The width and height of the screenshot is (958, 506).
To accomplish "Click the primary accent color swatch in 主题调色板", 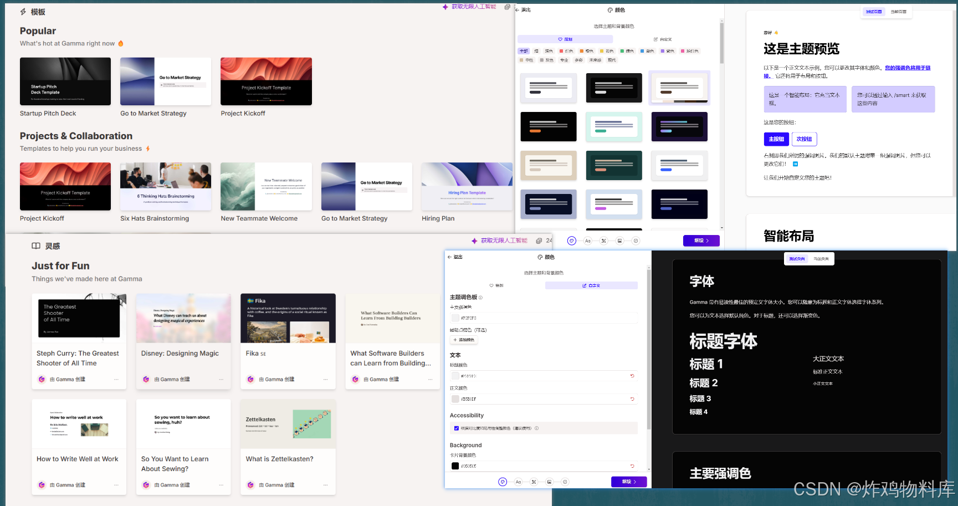I will pos(455,318).
